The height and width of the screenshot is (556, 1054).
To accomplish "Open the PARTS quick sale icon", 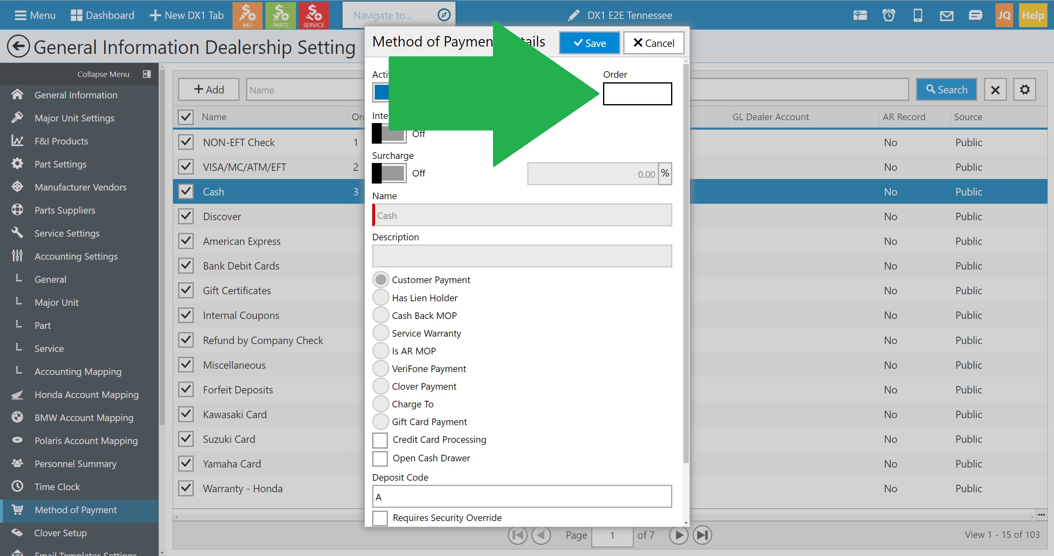I will coord(280,15).
